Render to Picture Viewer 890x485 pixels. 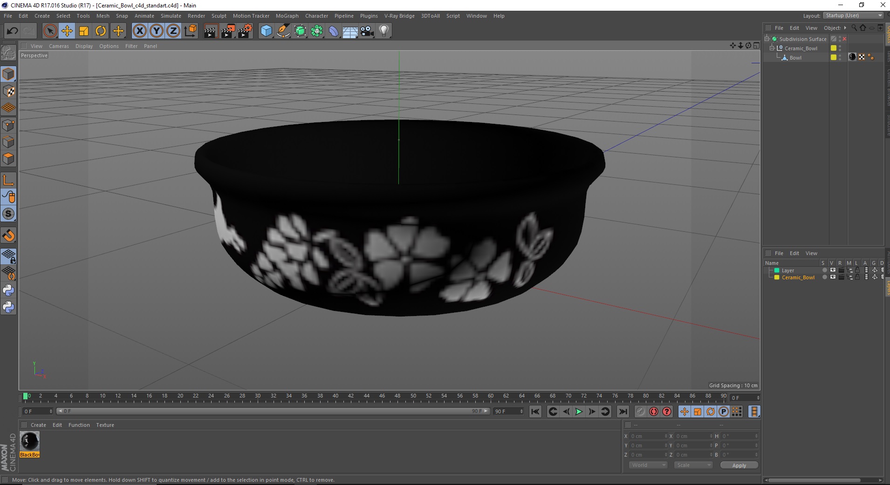228,31
